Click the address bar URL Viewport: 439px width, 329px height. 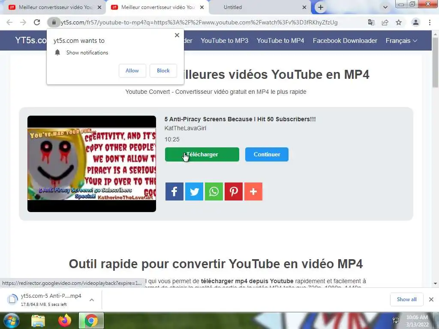point(199,22)
